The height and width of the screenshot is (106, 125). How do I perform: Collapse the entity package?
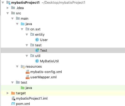pyautogui.click(x=27, y=35)
